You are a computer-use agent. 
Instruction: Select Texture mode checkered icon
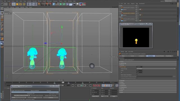tap(2, 16)
